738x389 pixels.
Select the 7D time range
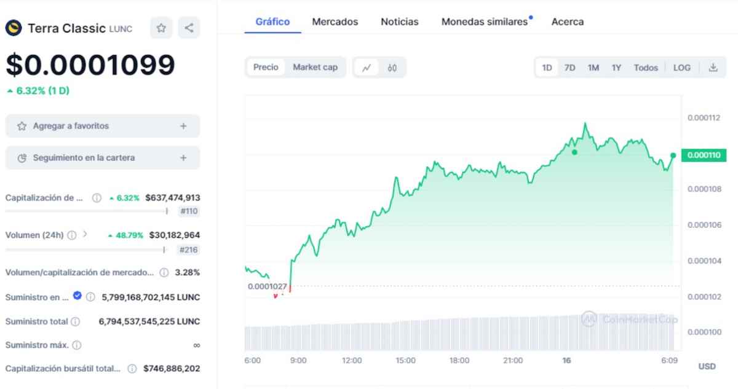click(x=569, y=68)
